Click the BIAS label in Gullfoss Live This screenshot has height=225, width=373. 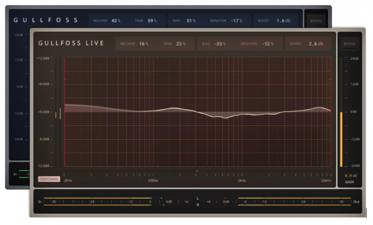(206, 44)
